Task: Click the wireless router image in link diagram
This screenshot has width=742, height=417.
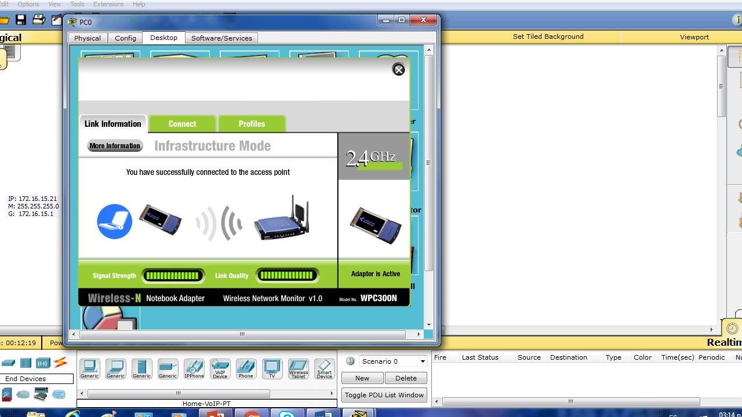Action: (x=282, y=219)
